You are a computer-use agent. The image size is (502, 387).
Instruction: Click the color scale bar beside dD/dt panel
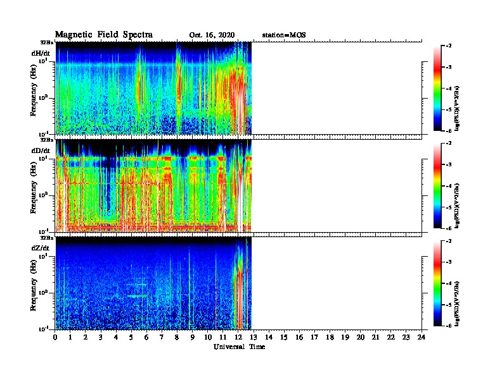437,186
